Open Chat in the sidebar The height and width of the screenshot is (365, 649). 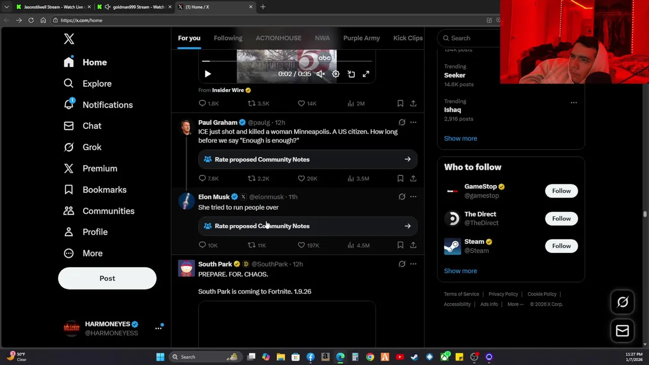pyautogui.click(x=82, y=126)
